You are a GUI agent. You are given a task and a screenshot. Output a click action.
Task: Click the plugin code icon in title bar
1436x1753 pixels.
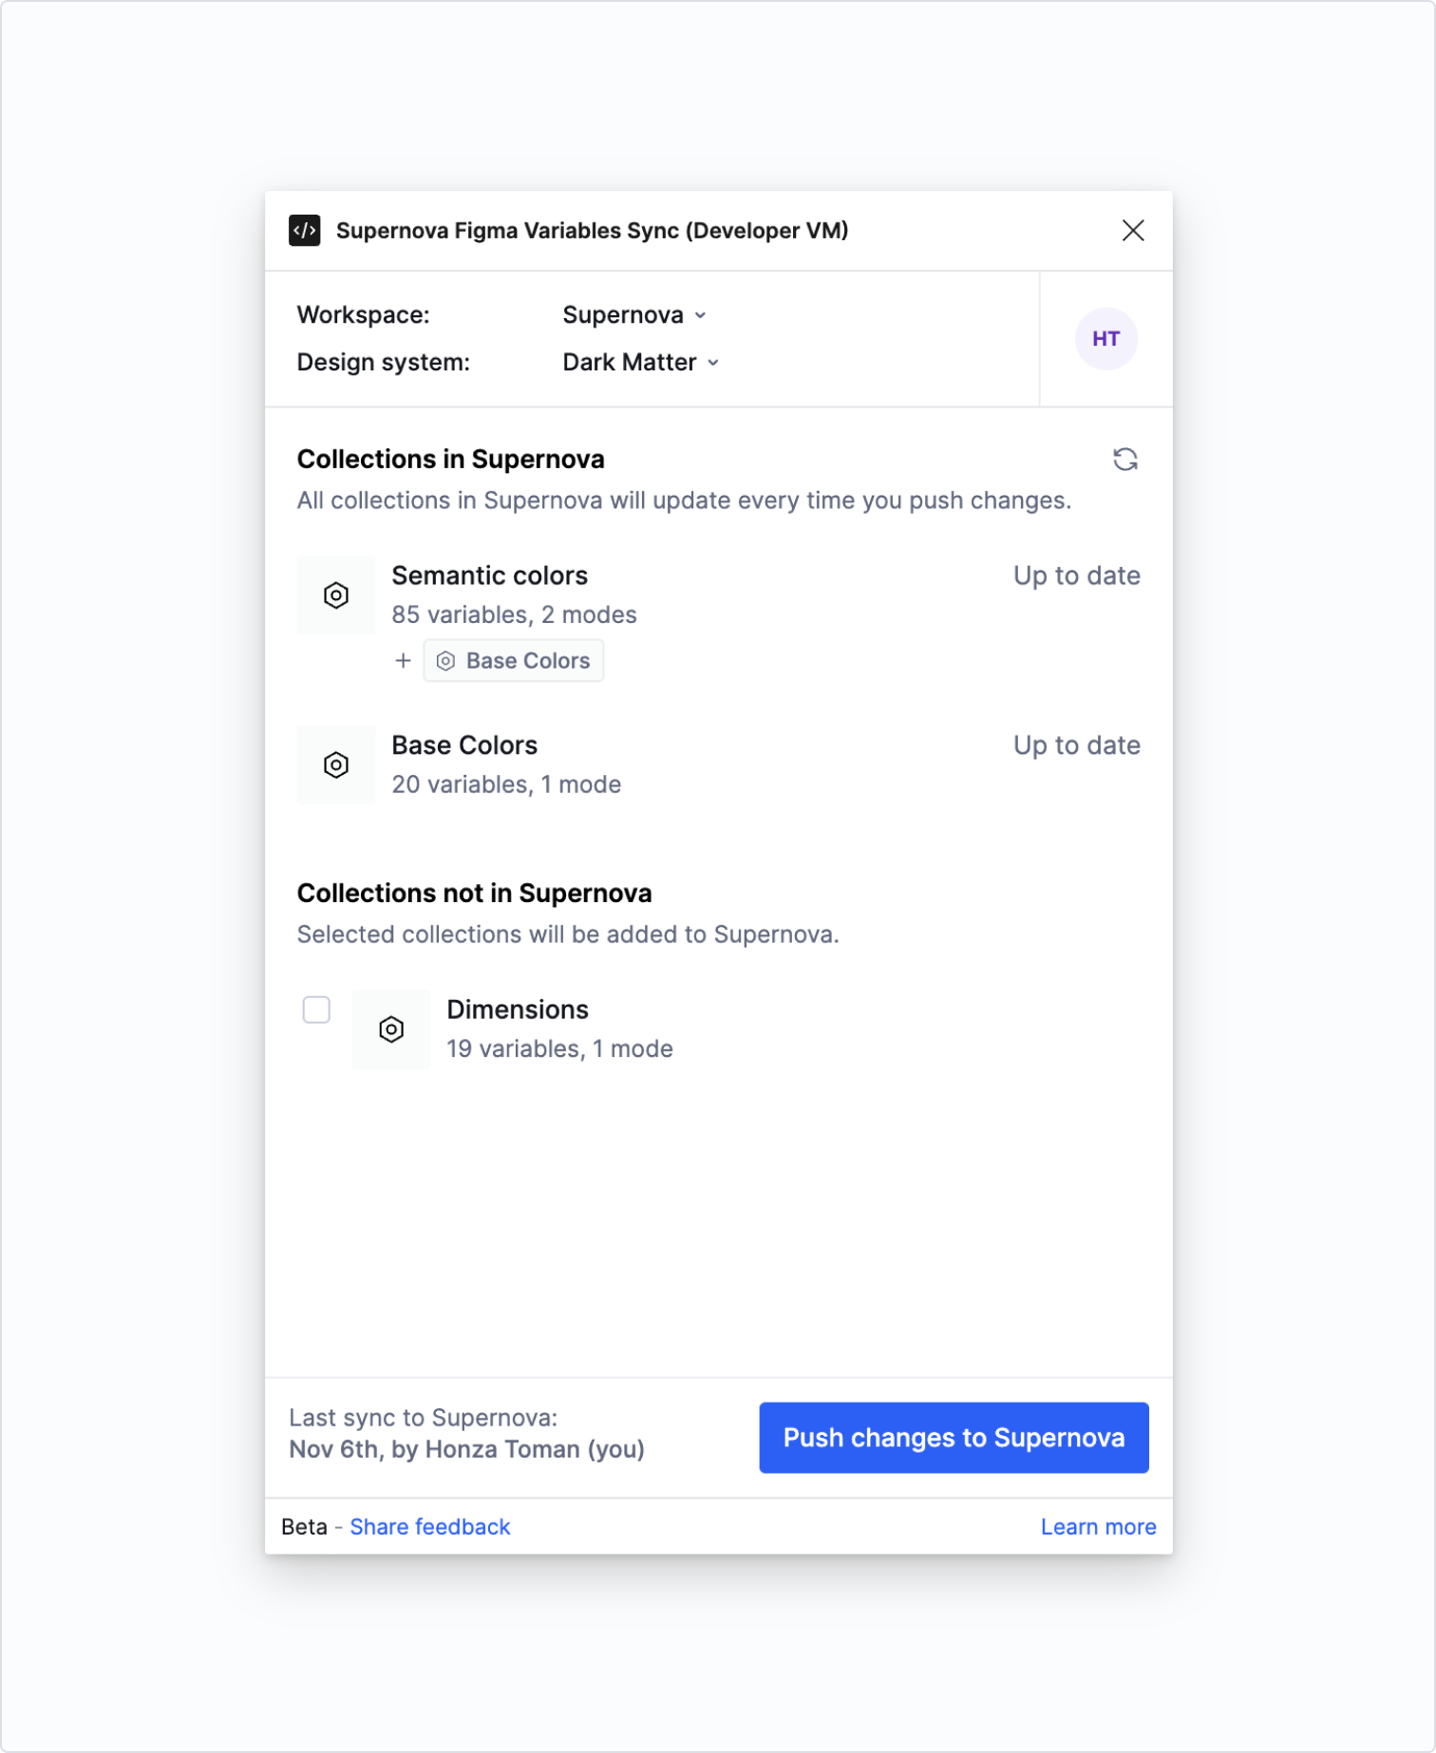(x=304, y=231)
